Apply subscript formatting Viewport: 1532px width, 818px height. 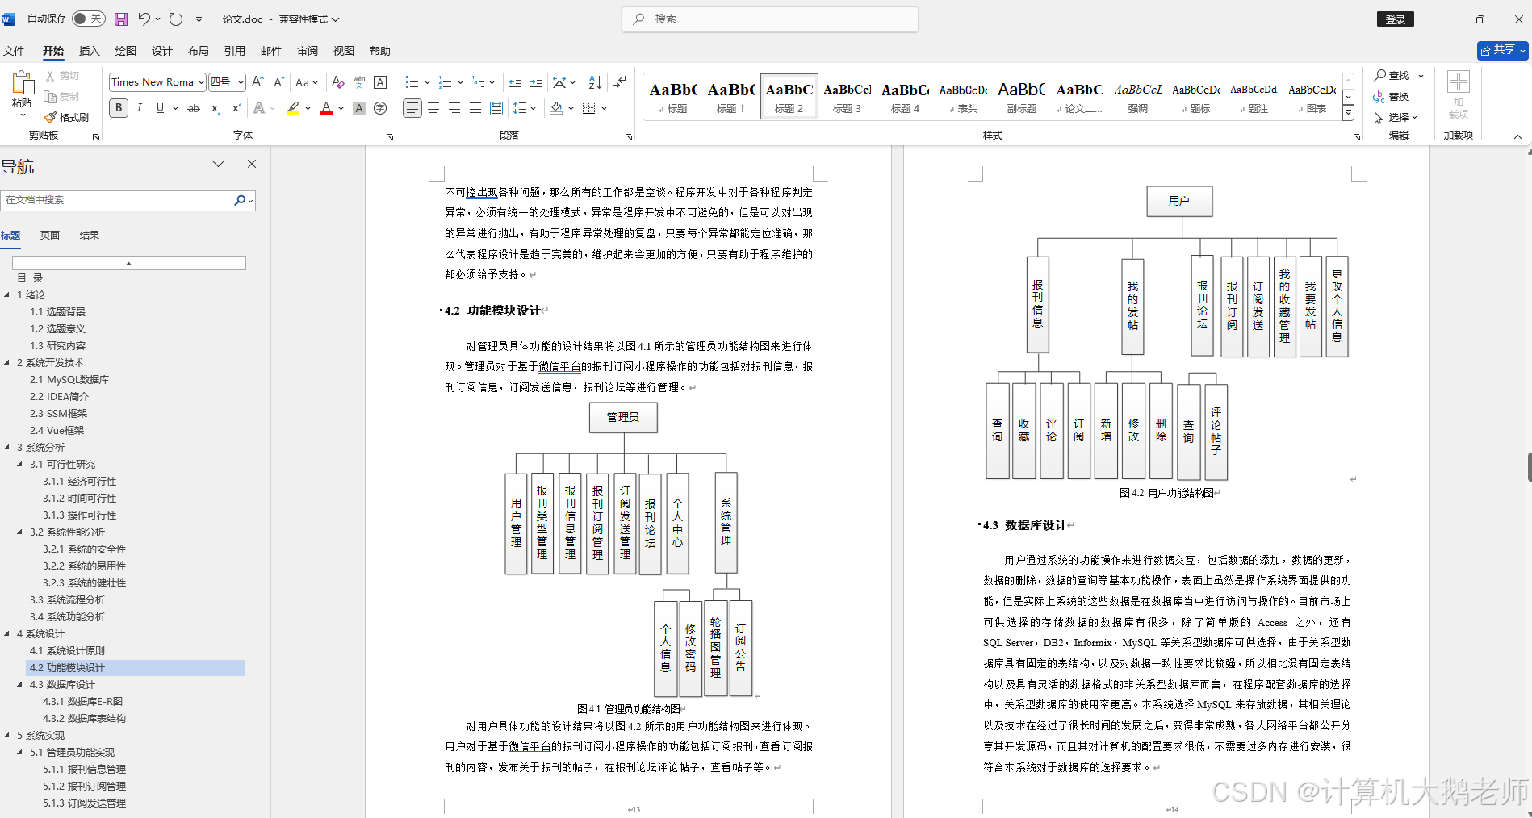[x=216, y=108]
